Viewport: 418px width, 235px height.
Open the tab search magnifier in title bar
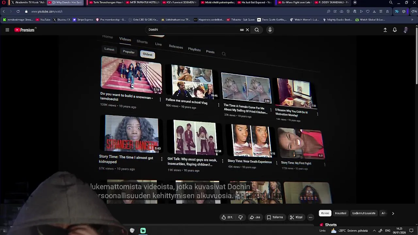[x=391, y=2]
